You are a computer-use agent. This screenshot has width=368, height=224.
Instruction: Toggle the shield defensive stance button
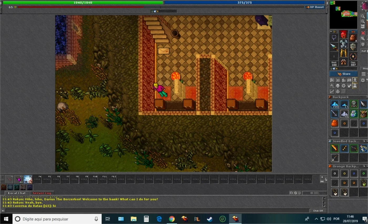point(363,44)
